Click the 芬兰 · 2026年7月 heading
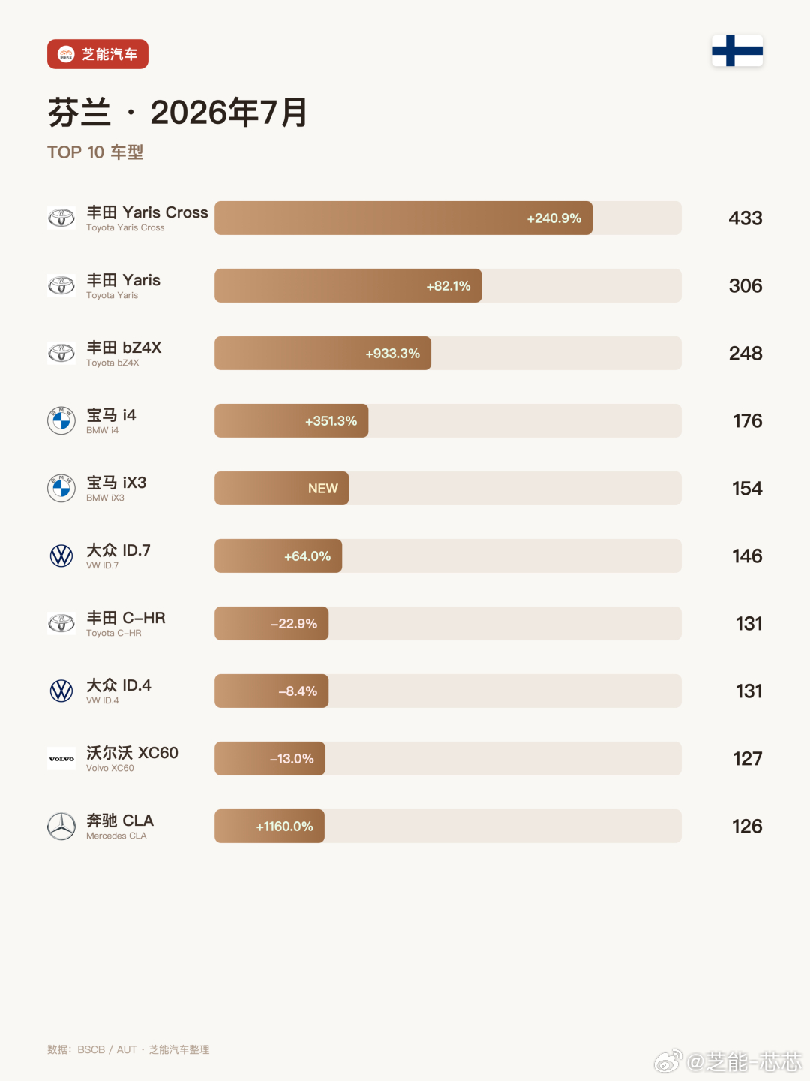The image size is (810, 1081). click(x=178, y=113)
